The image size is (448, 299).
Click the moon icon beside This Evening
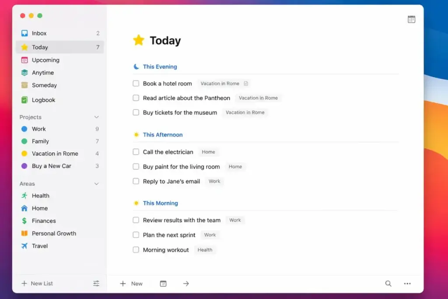(136, 67)
